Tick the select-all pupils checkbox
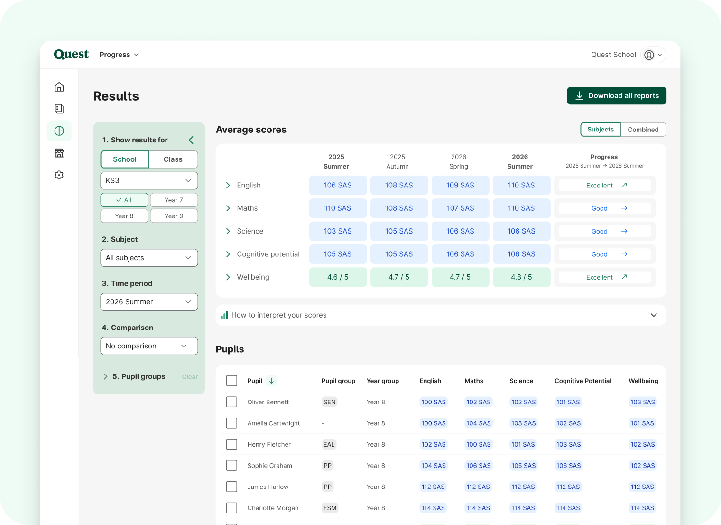Screen dimensions: 721x525 [x=231, y=381]
